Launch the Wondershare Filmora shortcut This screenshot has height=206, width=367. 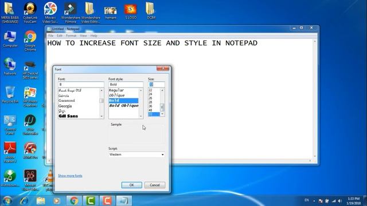coord(71,12)
